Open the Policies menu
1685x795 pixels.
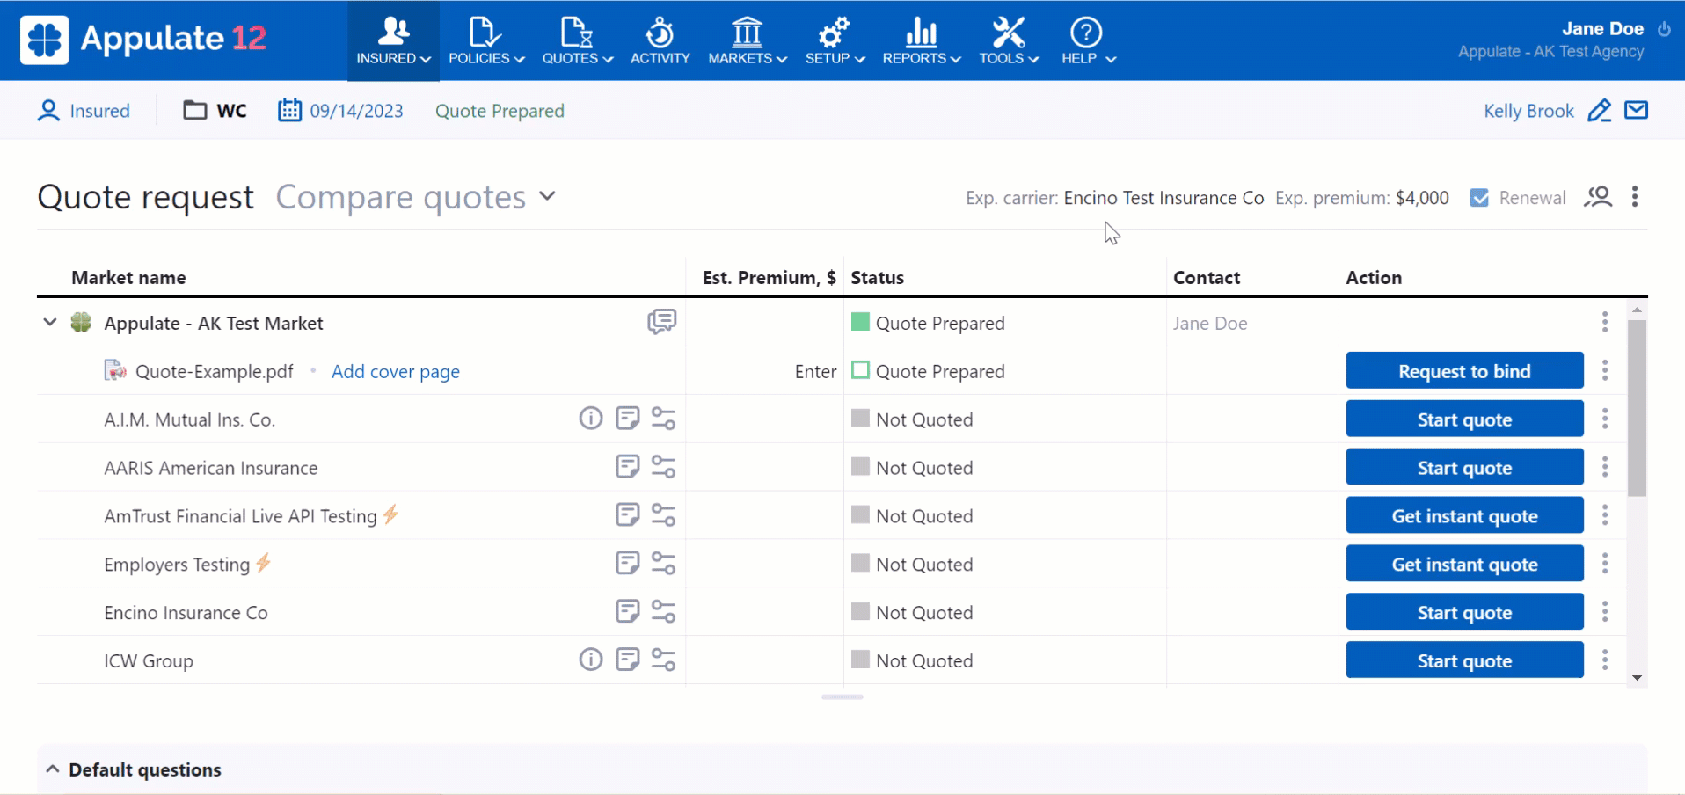(x=486, y=40)
